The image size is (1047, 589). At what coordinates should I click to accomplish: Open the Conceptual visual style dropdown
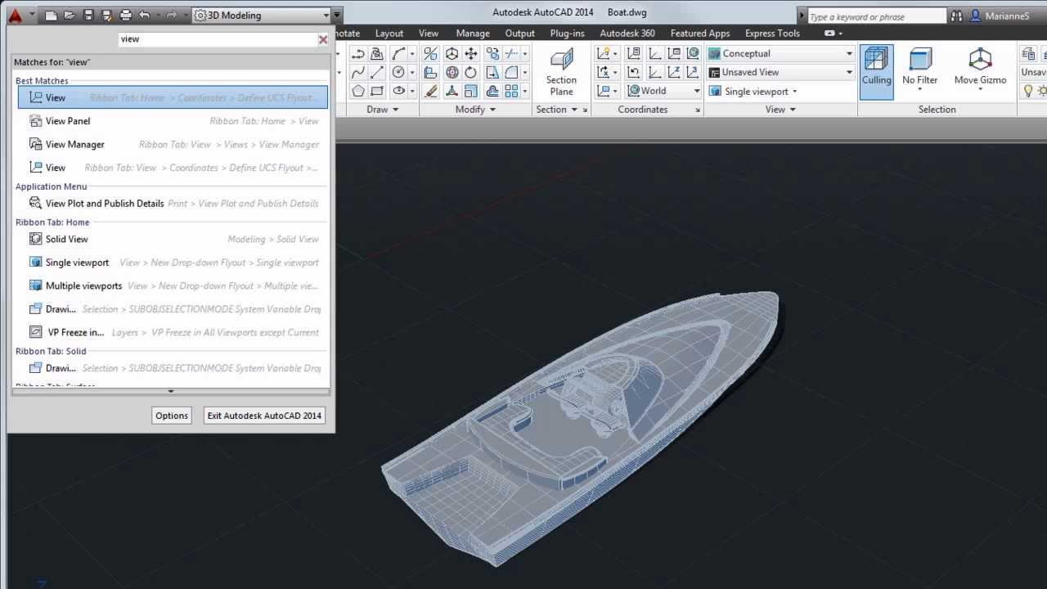(x=781, y=53)
